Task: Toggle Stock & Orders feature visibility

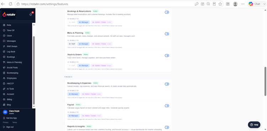Action: click(167, 56)
